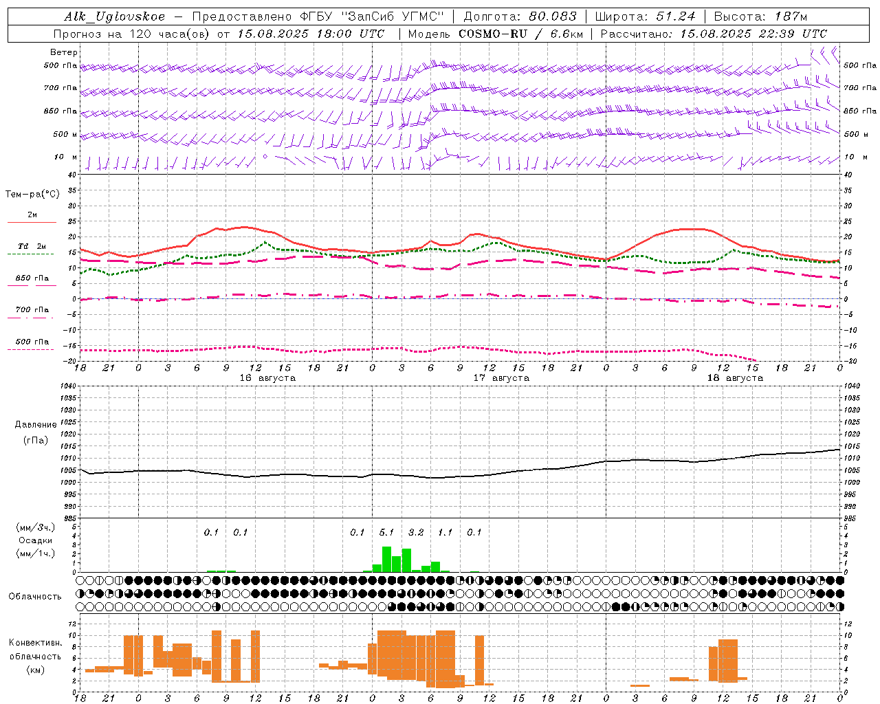Click the Td 2м dew point legend label
The width and height of the screenshot is (880, 704).
32,246
